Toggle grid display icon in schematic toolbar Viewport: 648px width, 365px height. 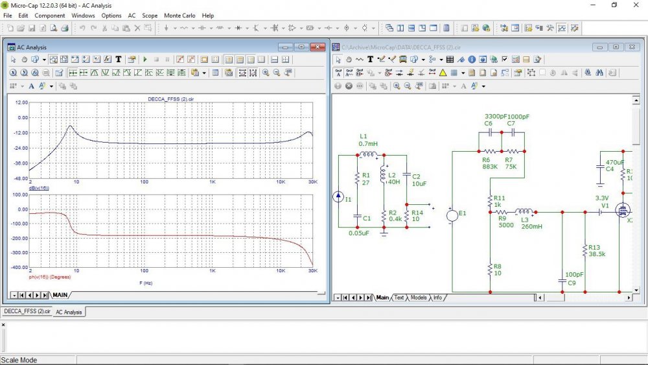(454, 73)
